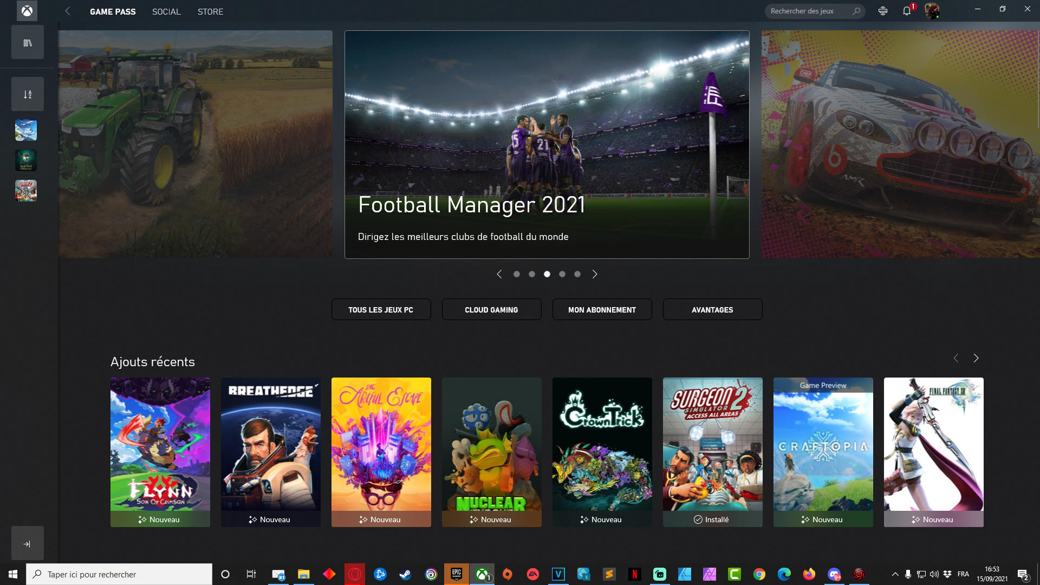1040x585 pixels.
Task: Expand the sidebar with bottom arrow button
Action: 28,543
